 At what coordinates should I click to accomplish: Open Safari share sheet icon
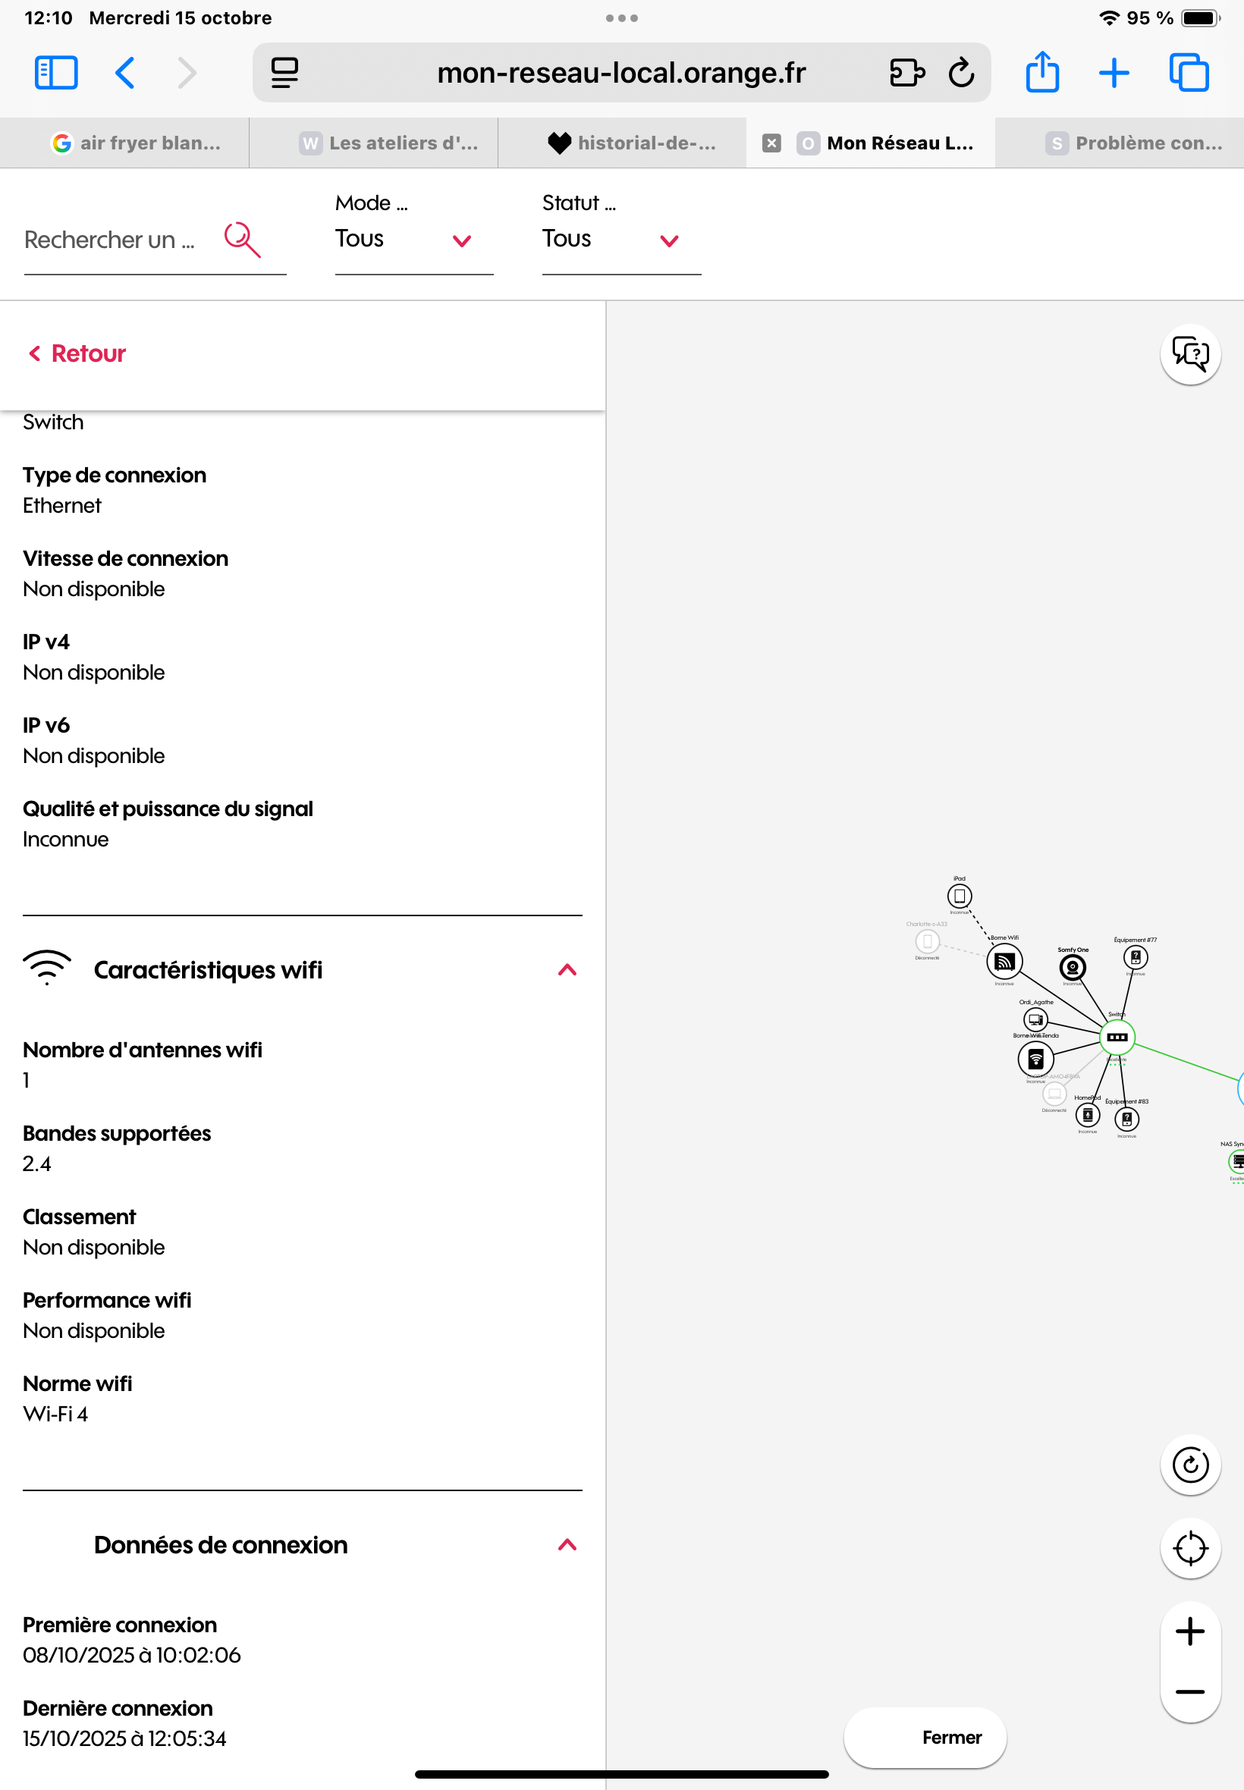1041,73
